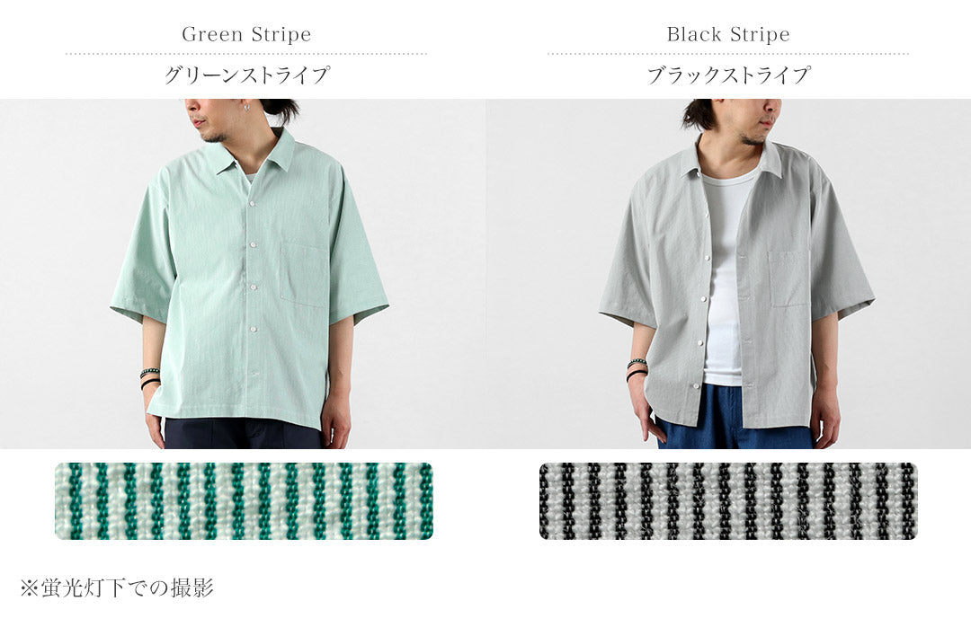This screenshot has width=971, height=636.
Task: Click the Green Stripe heading
Action: coord(246,35)
